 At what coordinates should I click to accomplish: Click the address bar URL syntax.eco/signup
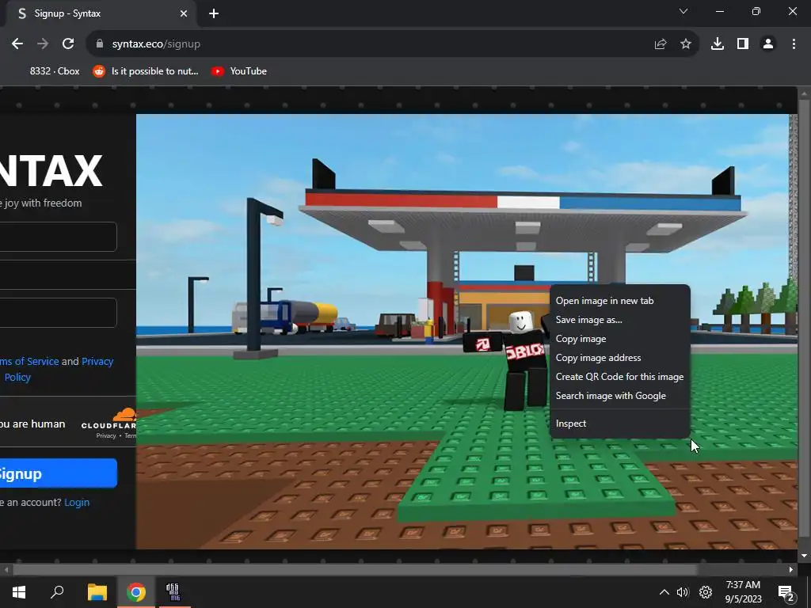pos(156,44)
